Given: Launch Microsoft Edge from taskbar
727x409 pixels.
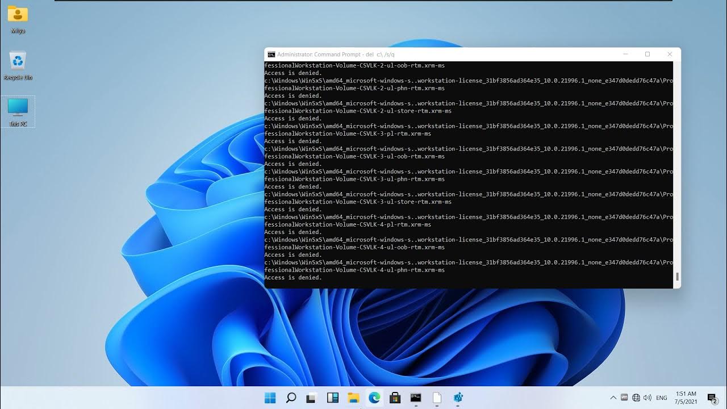Looking at the screenshot, I should coord(374,398).
